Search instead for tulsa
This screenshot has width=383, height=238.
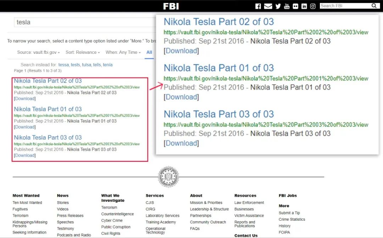point(87,64)
